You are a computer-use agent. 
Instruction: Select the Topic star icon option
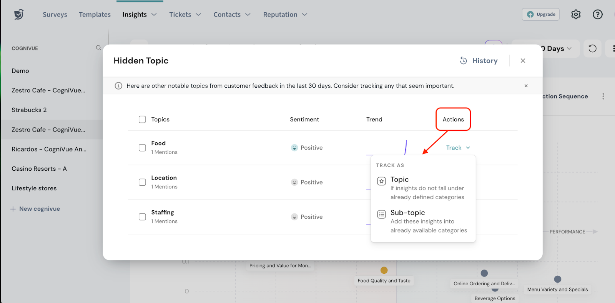click(x=381, y=181)
